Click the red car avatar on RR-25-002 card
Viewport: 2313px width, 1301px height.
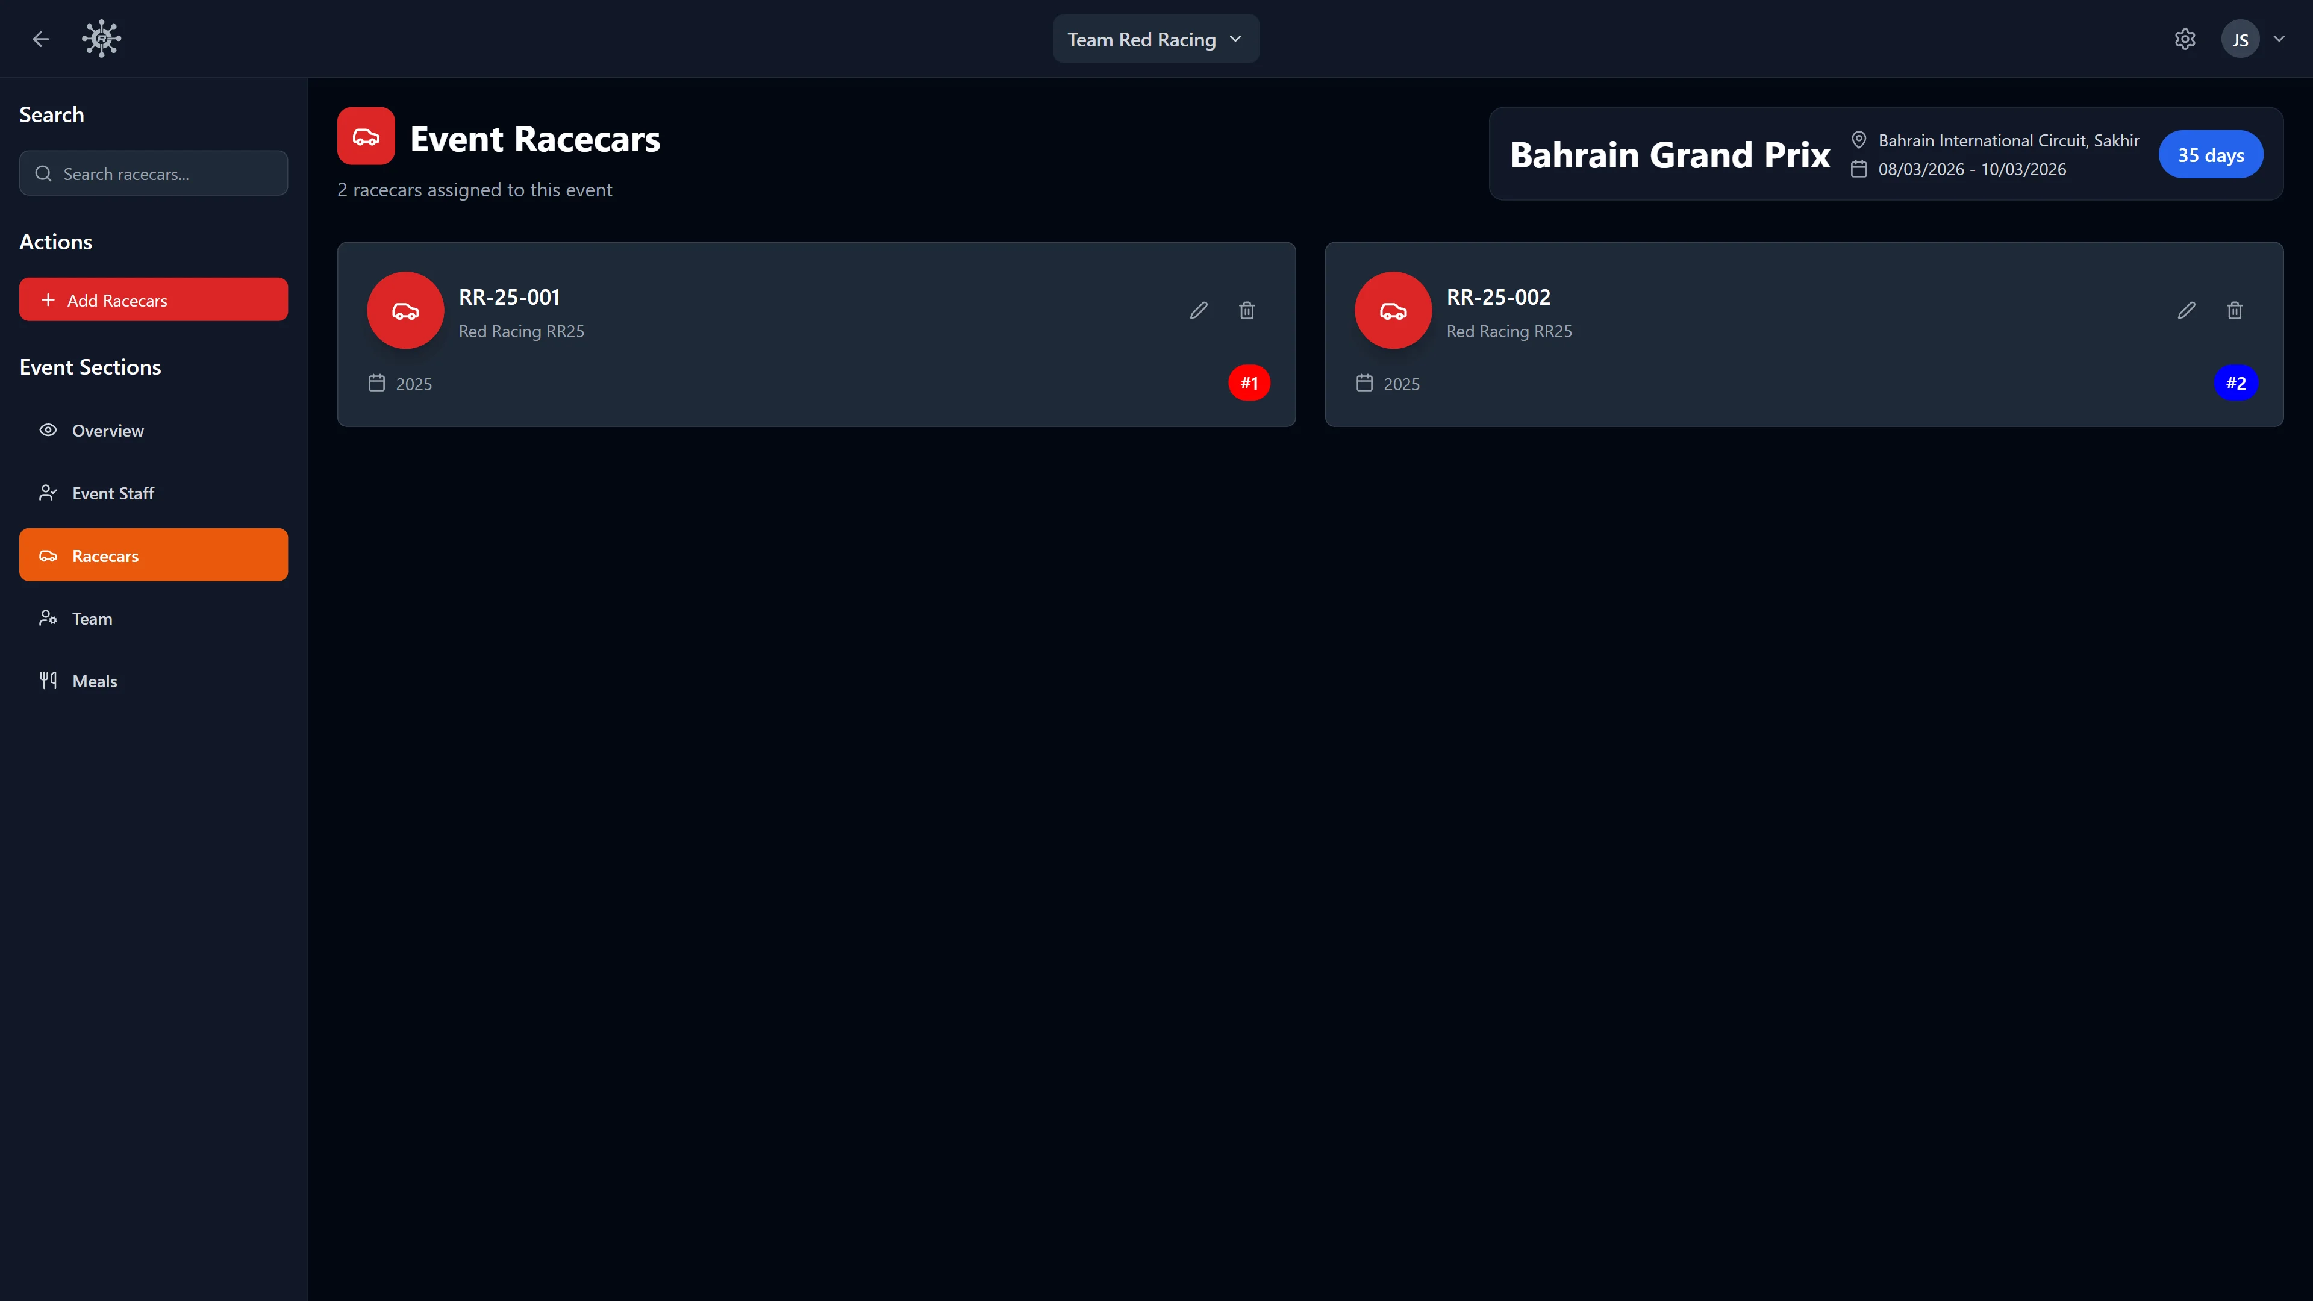(x=1393, y=310)
